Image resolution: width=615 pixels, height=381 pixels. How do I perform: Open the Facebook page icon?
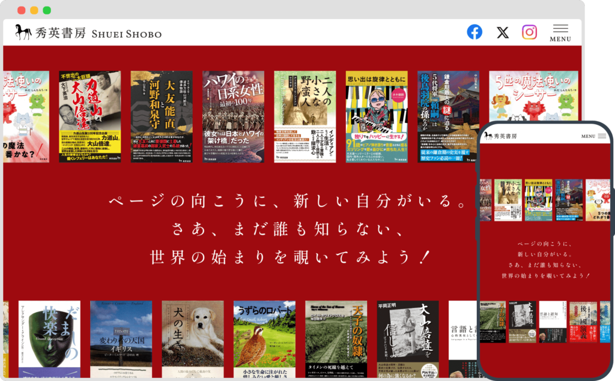tap(474, 32)
